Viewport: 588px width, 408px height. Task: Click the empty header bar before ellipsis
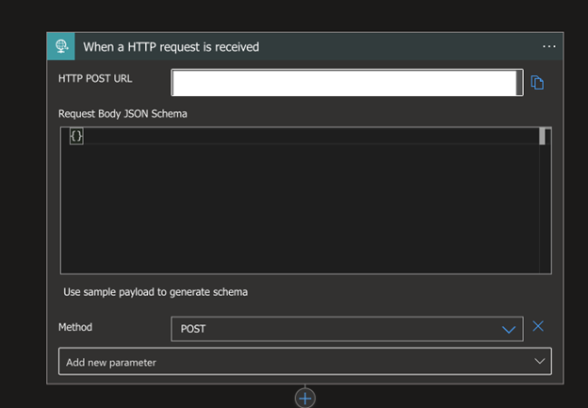tap(405, 46)
